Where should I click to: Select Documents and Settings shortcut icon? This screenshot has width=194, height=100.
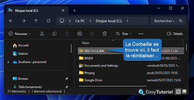coord(81,65)
